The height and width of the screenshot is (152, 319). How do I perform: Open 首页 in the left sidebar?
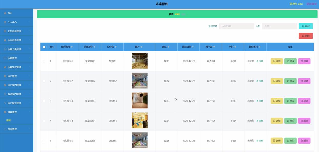pos(17,13)
